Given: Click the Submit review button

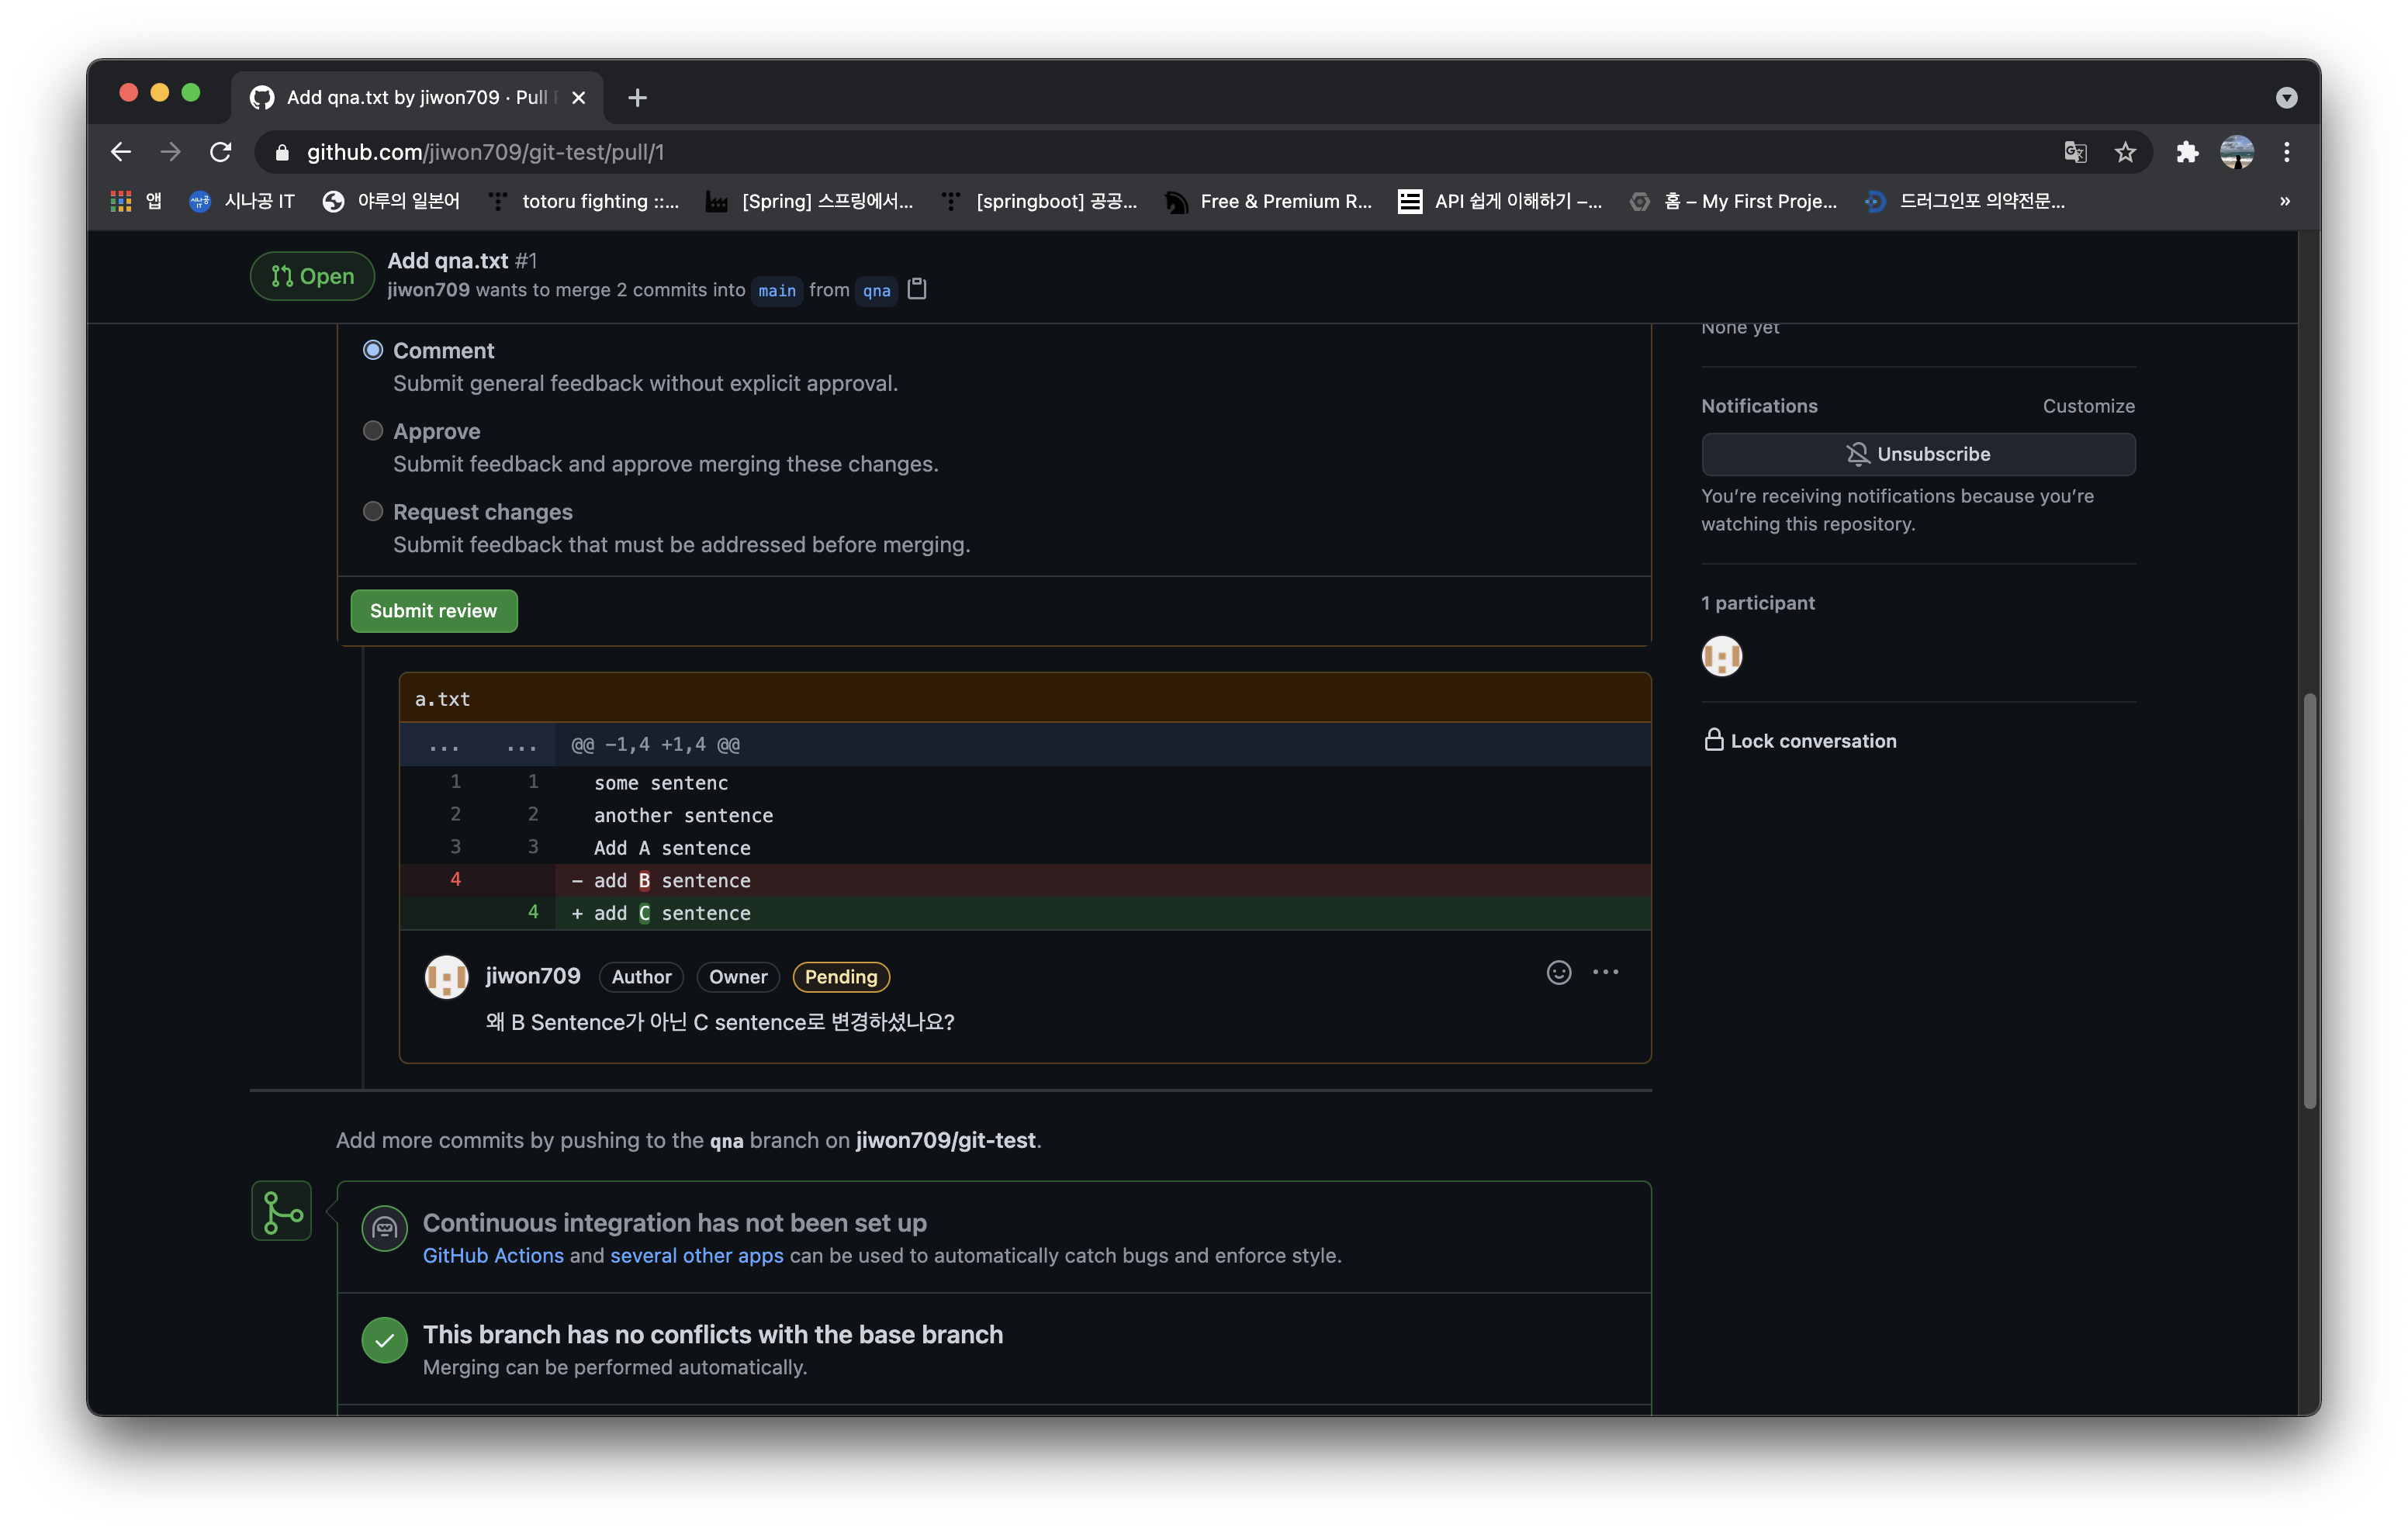Looking at the screenshot, I should pyautogui.click(x=434, y=611).
